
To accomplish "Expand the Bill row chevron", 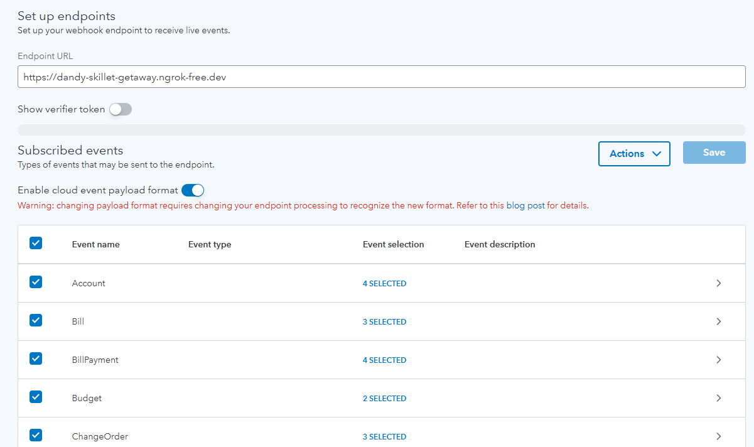I will tap(719, 321).
